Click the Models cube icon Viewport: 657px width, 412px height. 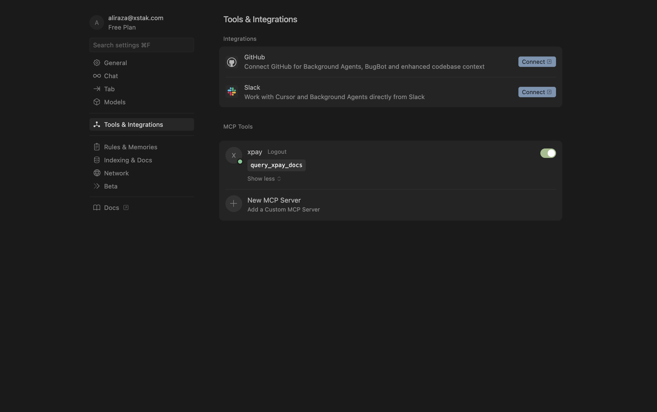pyautogui.click(x=97, y=102)
